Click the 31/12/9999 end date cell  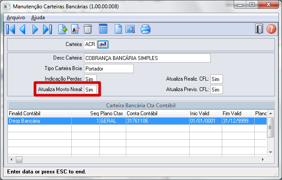coord(238,121)
